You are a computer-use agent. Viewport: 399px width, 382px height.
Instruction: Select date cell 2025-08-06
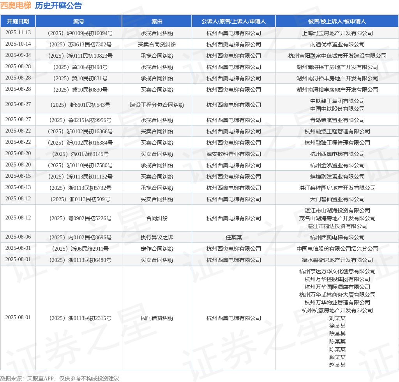pos(18,237)
